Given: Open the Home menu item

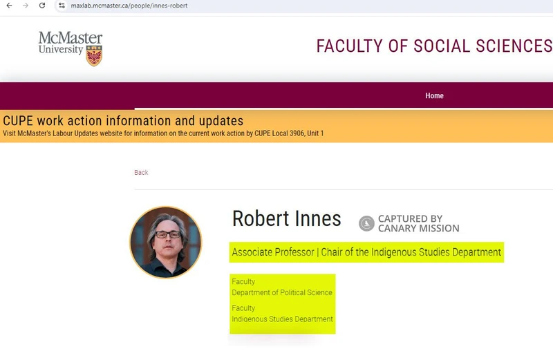Looking at the screenshot, I should coord(434,95).
